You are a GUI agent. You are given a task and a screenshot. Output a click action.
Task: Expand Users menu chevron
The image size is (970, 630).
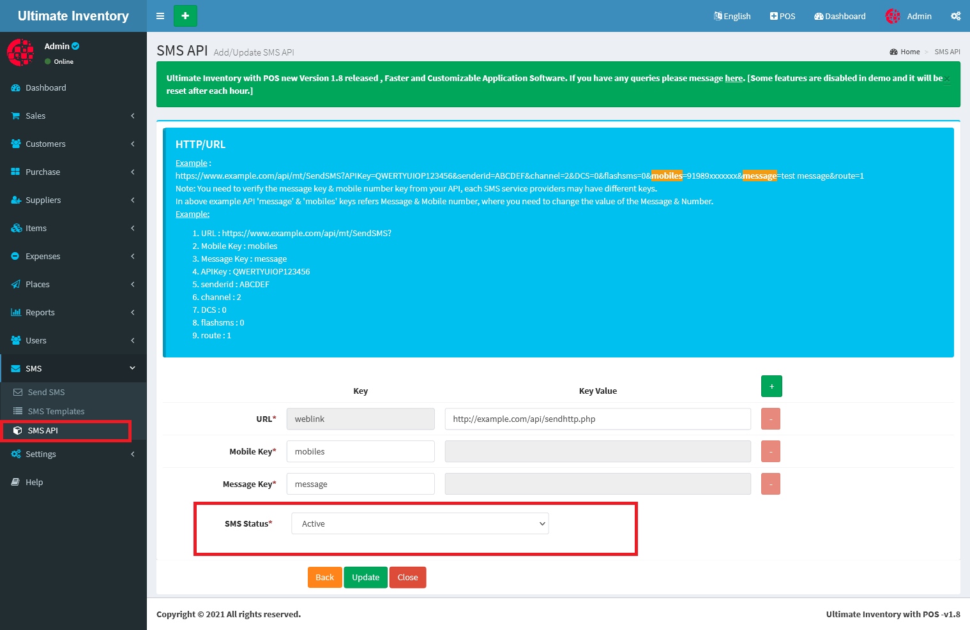click(x=133, y=341)
